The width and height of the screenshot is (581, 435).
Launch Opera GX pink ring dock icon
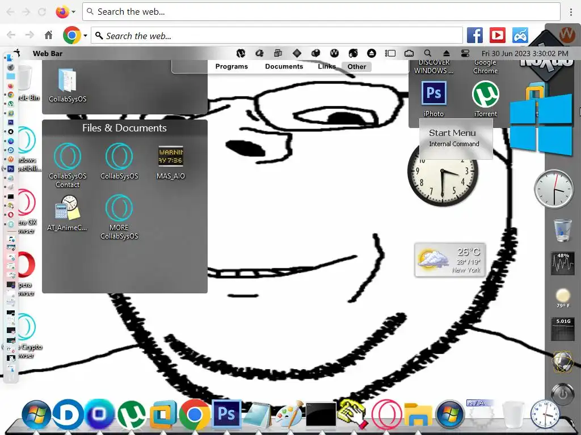coord(386,415)
